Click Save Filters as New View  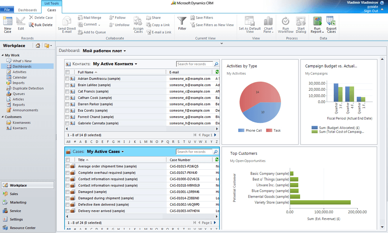click(x=212, y=24)
